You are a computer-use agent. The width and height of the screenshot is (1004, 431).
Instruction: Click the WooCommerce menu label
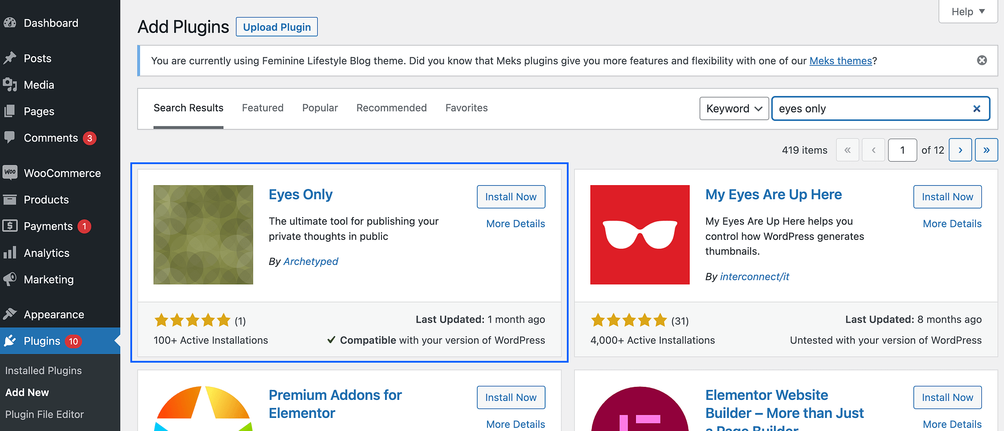[62, 173]
